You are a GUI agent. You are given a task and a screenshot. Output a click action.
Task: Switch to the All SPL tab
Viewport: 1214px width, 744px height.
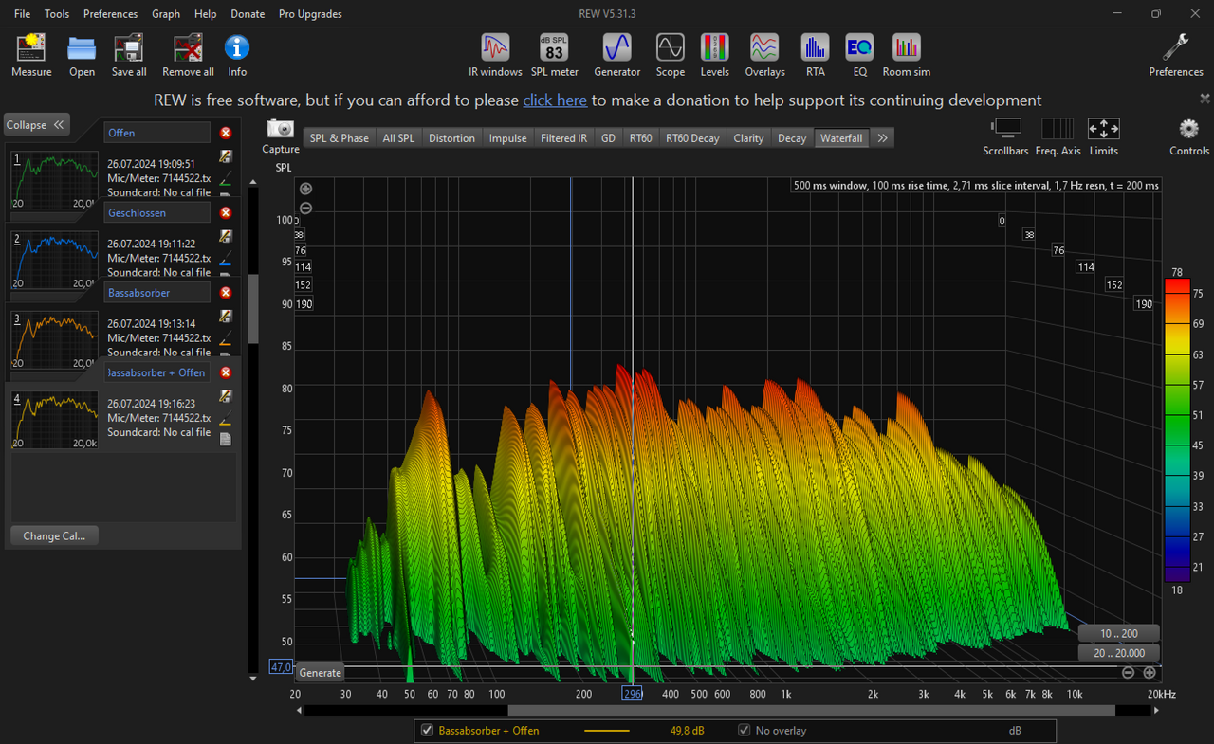tap(398, 138)
